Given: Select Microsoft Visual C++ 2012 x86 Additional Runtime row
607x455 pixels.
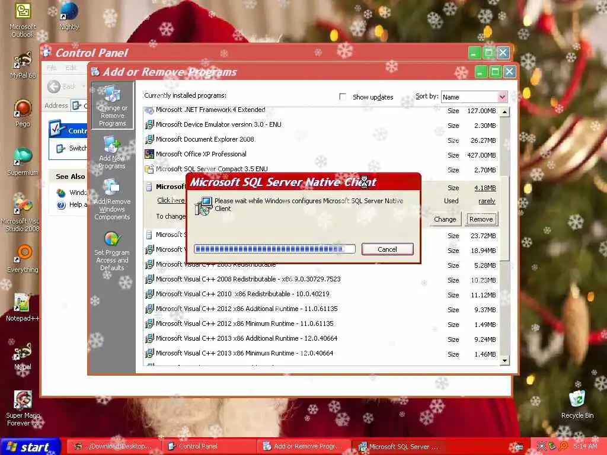Looking at the screenshot, I should (x=322, y=309).
